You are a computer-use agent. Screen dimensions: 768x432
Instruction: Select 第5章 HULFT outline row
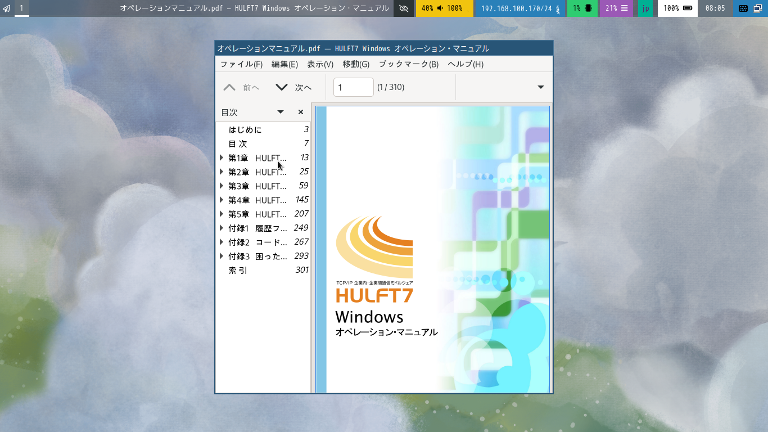[263, 214]
